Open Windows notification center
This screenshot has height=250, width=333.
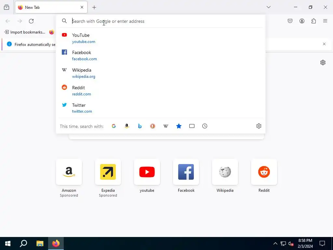tap(322, 243)
